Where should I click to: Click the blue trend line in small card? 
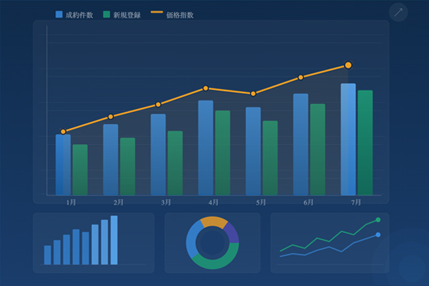coord(329,246)
